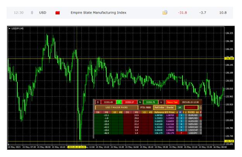Screen dimensions: 242x157
Task: Open the folder icon beside the Empire State Manufacturing row
Action: click(x=165, y=12)
